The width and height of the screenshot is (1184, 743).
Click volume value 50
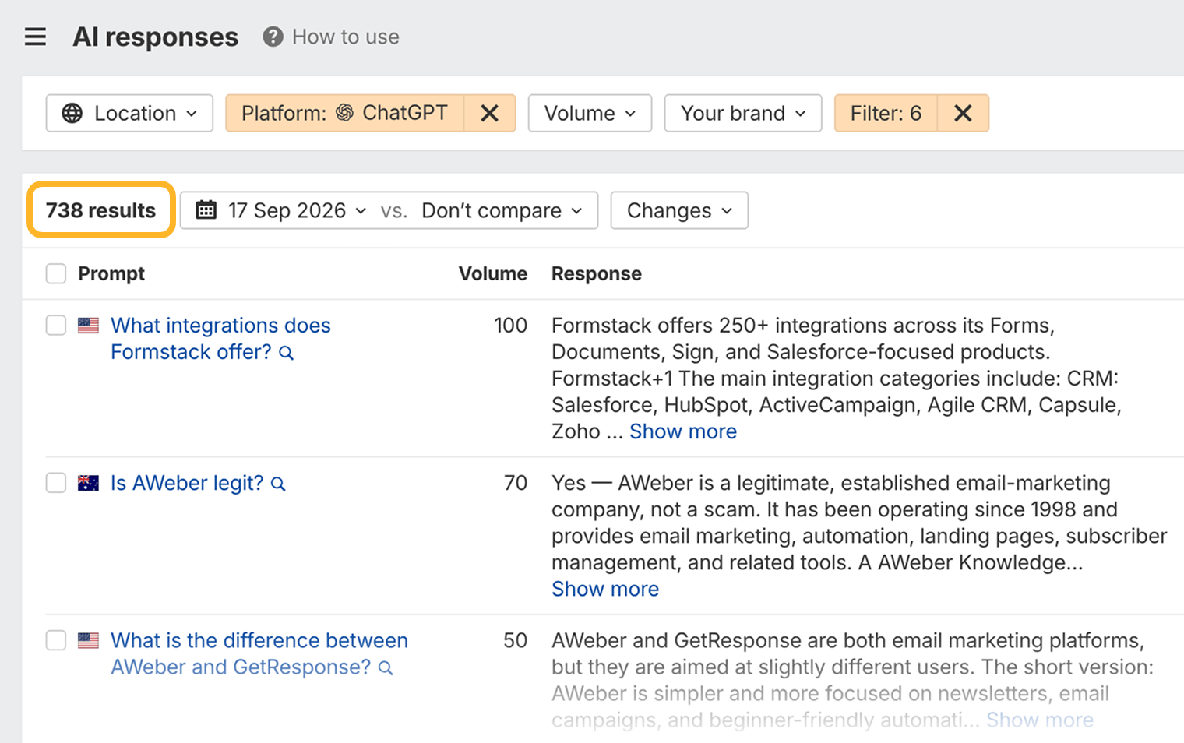click(x=515, y=640)
